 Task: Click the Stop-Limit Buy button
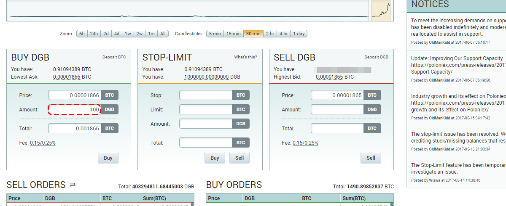tap(215, 158)
